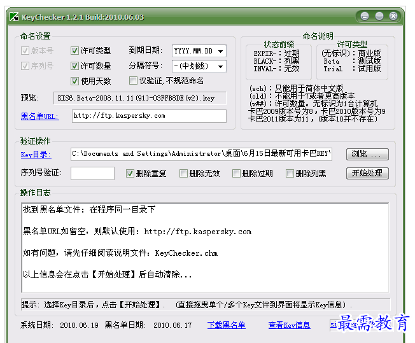Click the 'BLACK-' prefix explanation text

pos(277,61)
